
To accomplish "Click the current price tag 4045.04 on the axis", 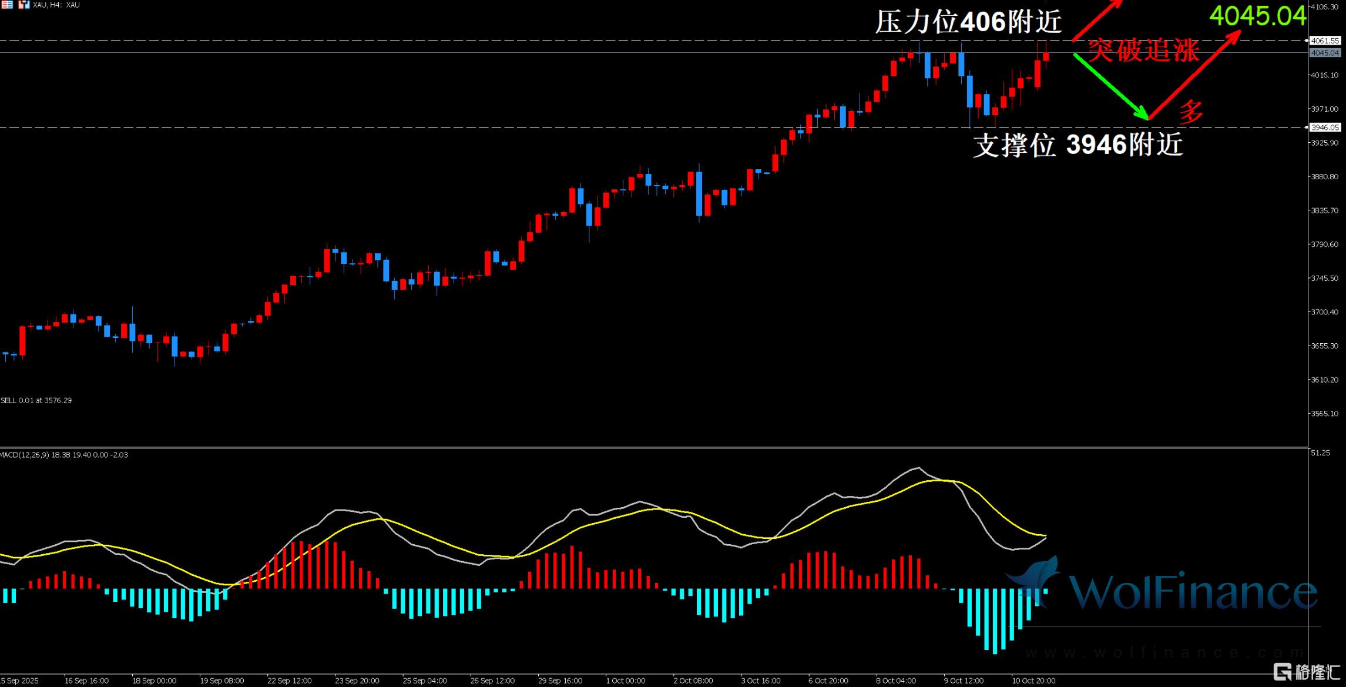I will tap(1325, 53).
